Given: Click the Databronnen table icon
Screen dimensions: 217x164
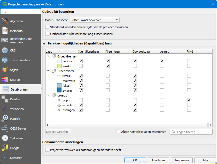Looking at the screenshot, I should (6, 89).
